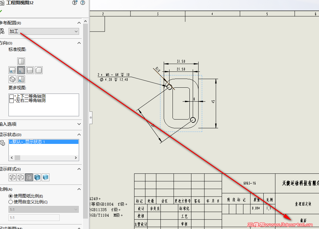Viewport: 319px width, 229px height.
Task: Check the 左右二等角轴测 view checkbox
Action: (x=12, y=100)
